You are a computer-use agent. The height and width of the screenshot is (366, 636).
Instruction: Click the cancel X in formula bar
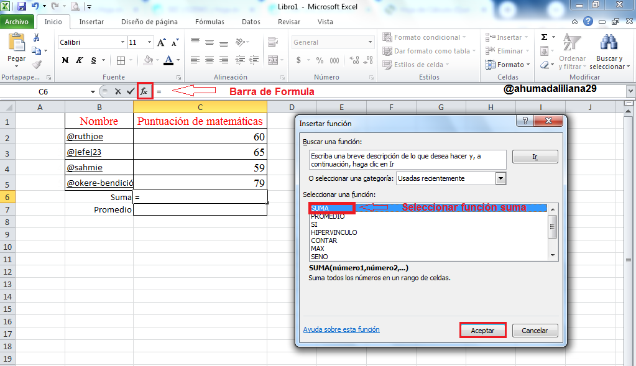(x=118, y=91)
